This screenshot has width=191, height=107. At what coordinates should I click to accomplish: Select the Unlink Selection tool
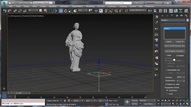pyautogui.click(x=20, y=11)
